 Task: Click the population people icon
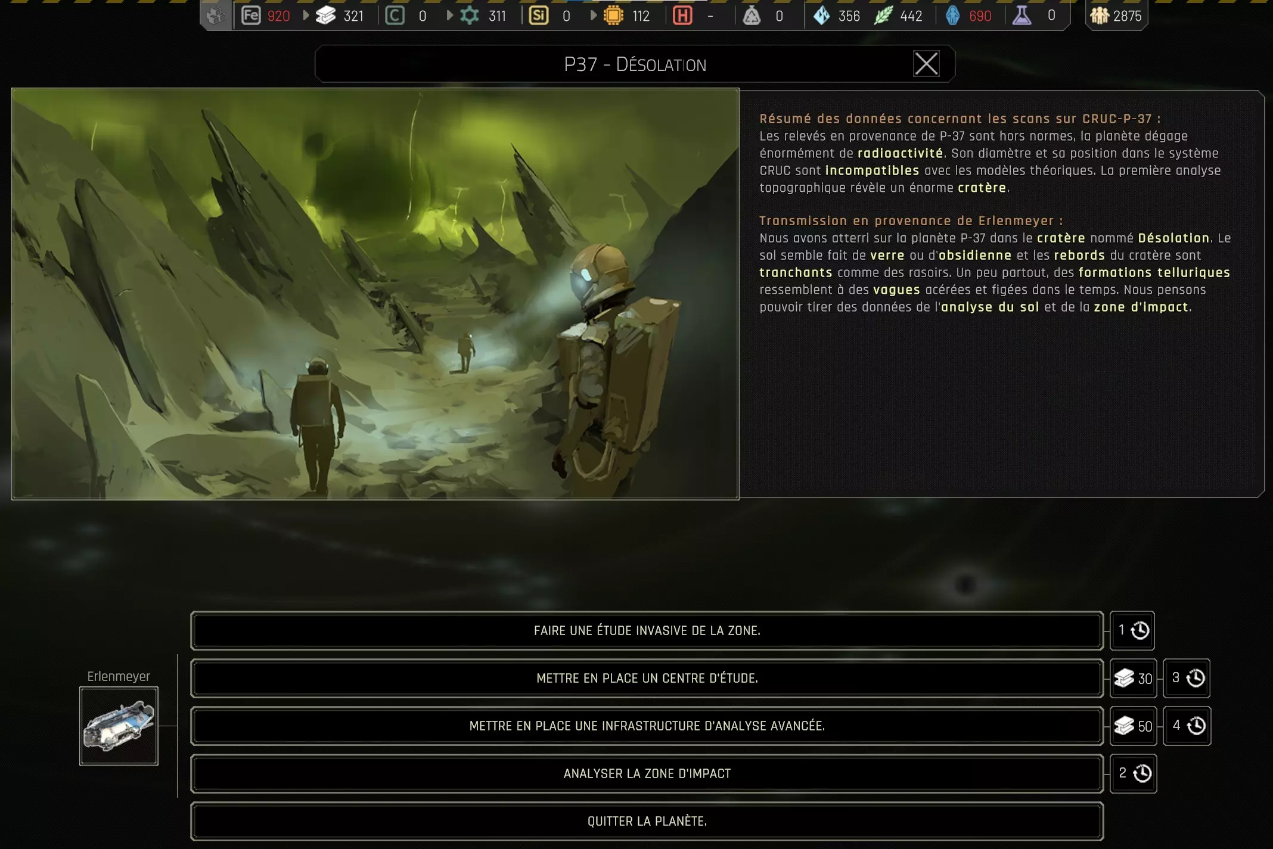tap(1099, 15)
